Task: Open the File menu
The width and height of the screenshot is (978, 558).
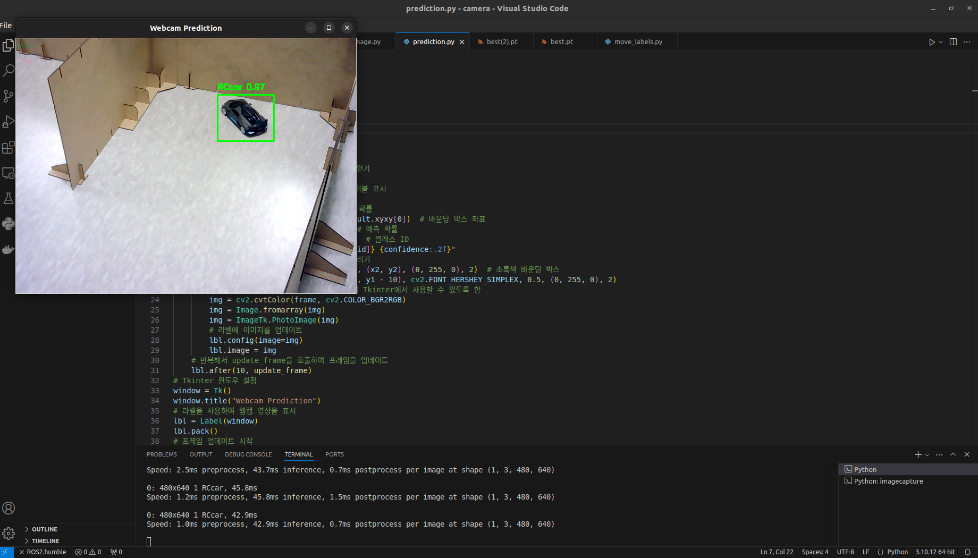Action: (x=6, y=25)
